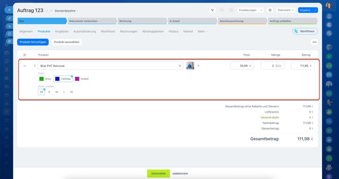Open user profile avatar at top right

click(x=329, y=6)
